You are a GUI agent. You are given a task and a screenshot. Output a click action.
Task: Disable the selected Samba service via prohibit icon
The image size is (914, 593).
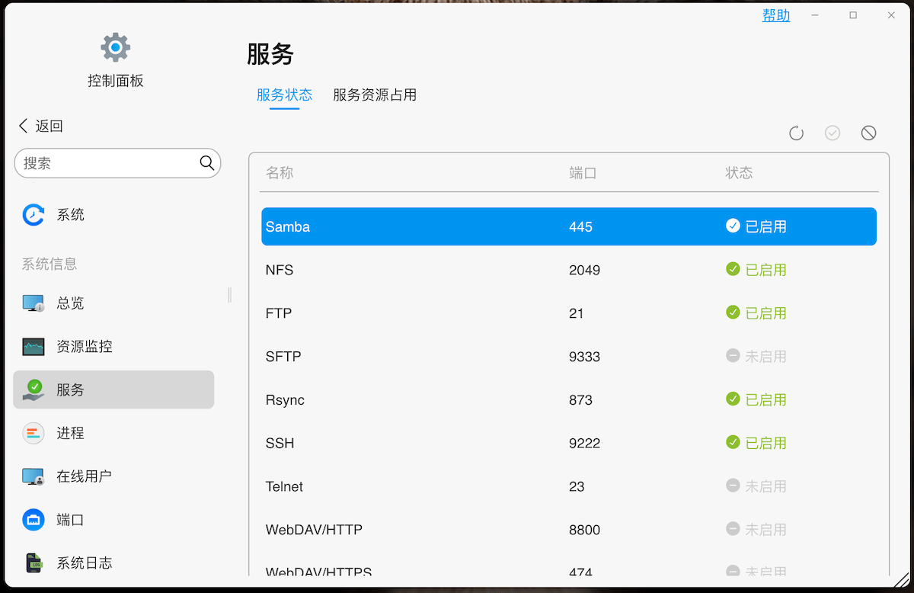click(869, 133)
